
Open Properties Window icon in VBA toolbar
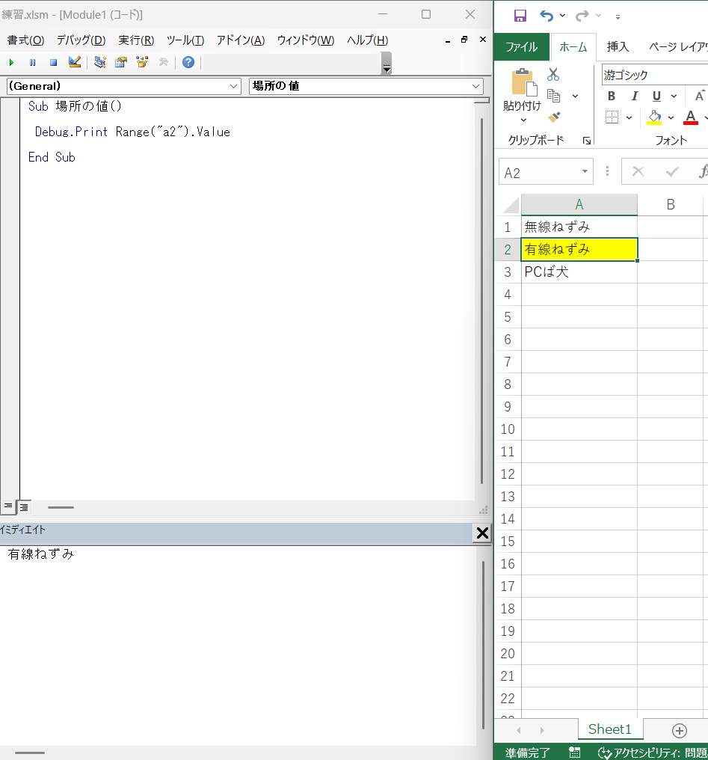coord(121,62)
